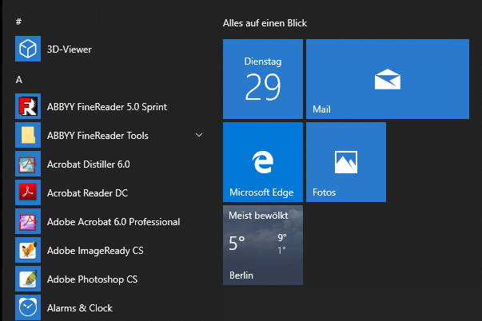Open the Microsoft Edge tile
482x321 pixels.
coord(263,162)
